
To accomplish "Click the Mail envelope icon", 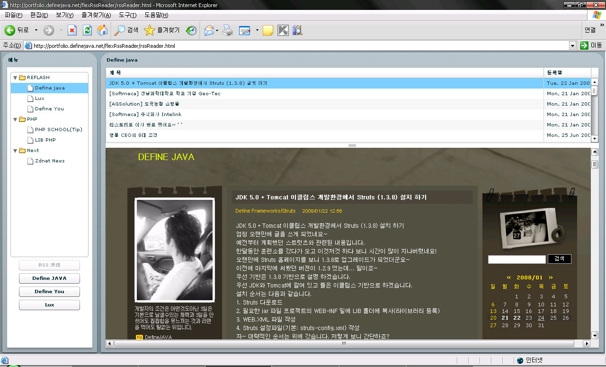I will [209, 30].
